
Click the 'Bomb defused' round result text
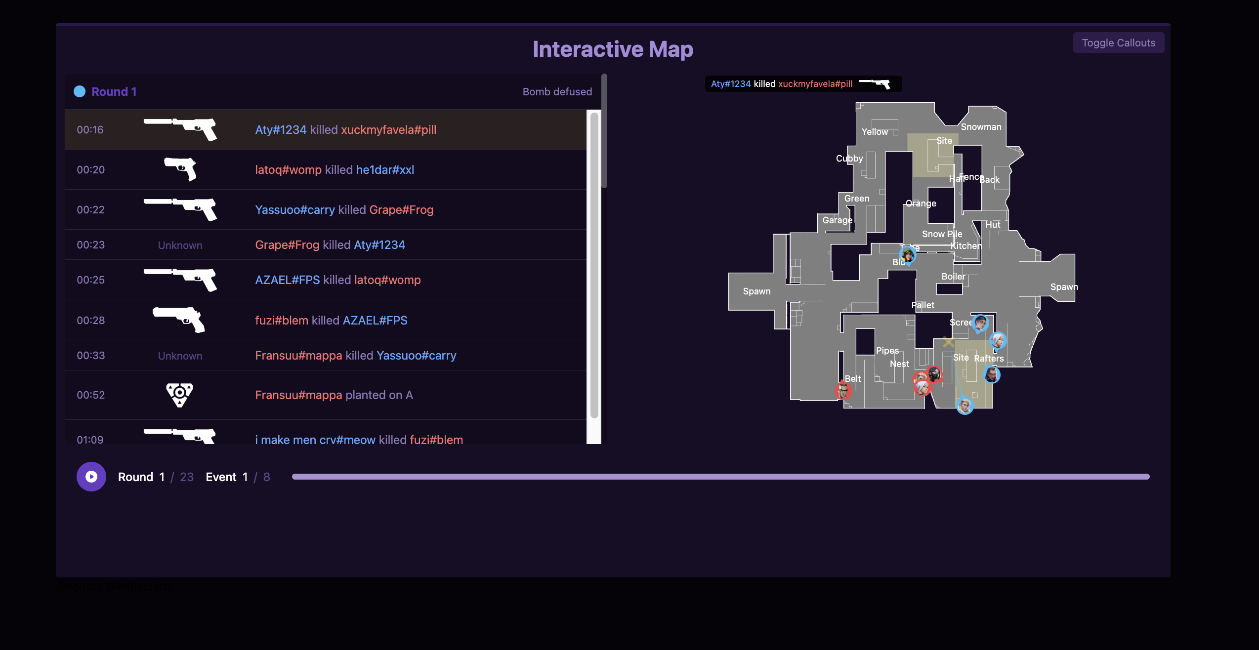[x=557, y=91]
